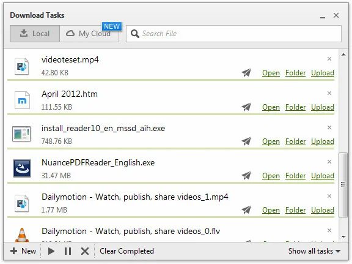The image size is (352, 264).
Task: Click the delete task X icon in bottom toolbar
Action: 85,251
